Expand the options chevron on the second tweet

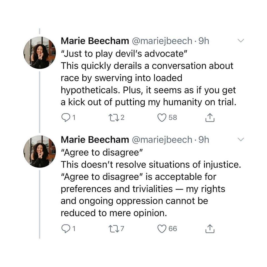[x=241, y=139]
